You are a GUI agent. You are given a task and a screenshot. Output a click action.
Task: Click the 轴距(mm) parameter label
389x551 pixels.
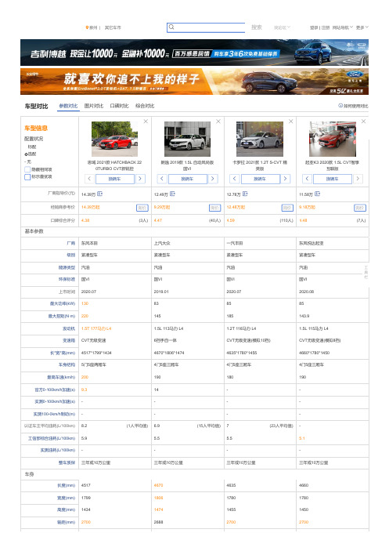(67, 522)
